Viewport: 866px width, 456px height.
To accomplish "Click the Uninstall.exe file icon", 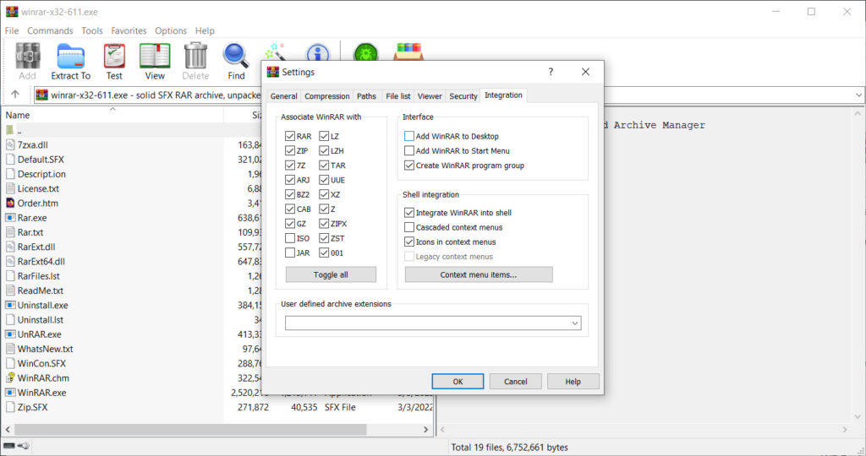I will [10, 305].
